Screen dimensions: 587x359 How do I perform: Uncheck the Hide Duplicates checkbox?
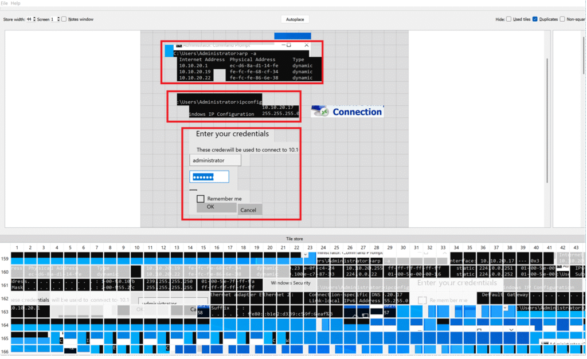point(535,19)
